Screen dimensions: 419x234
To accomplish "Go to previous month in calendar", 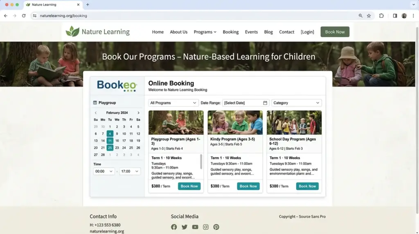I will [x=96, y=113].
